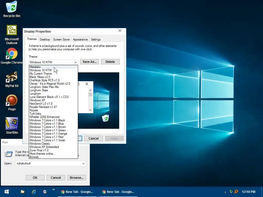Open the Pego desktop shortcut

point(12,103)
